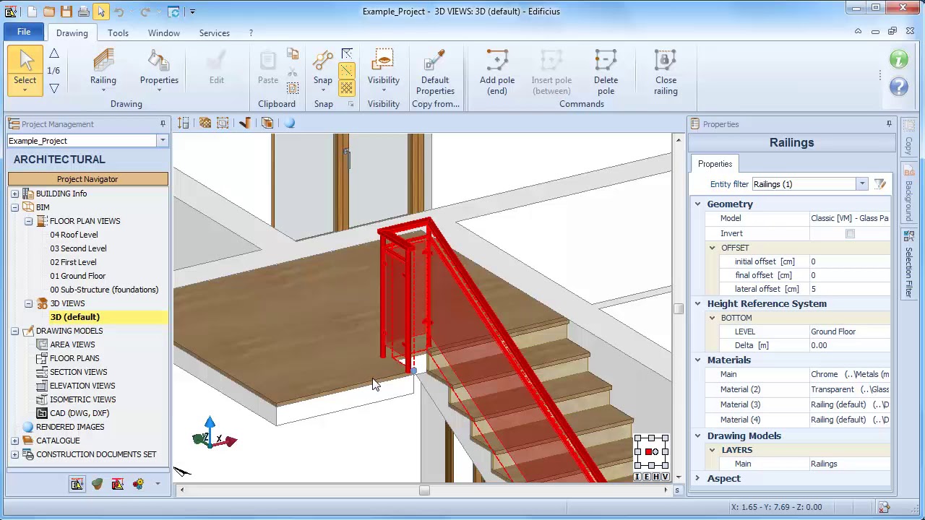Viewport: 925px width, 520px height.
Task: Click the terrain icon at navigator bottom
Action: click(x=97, y=484)
